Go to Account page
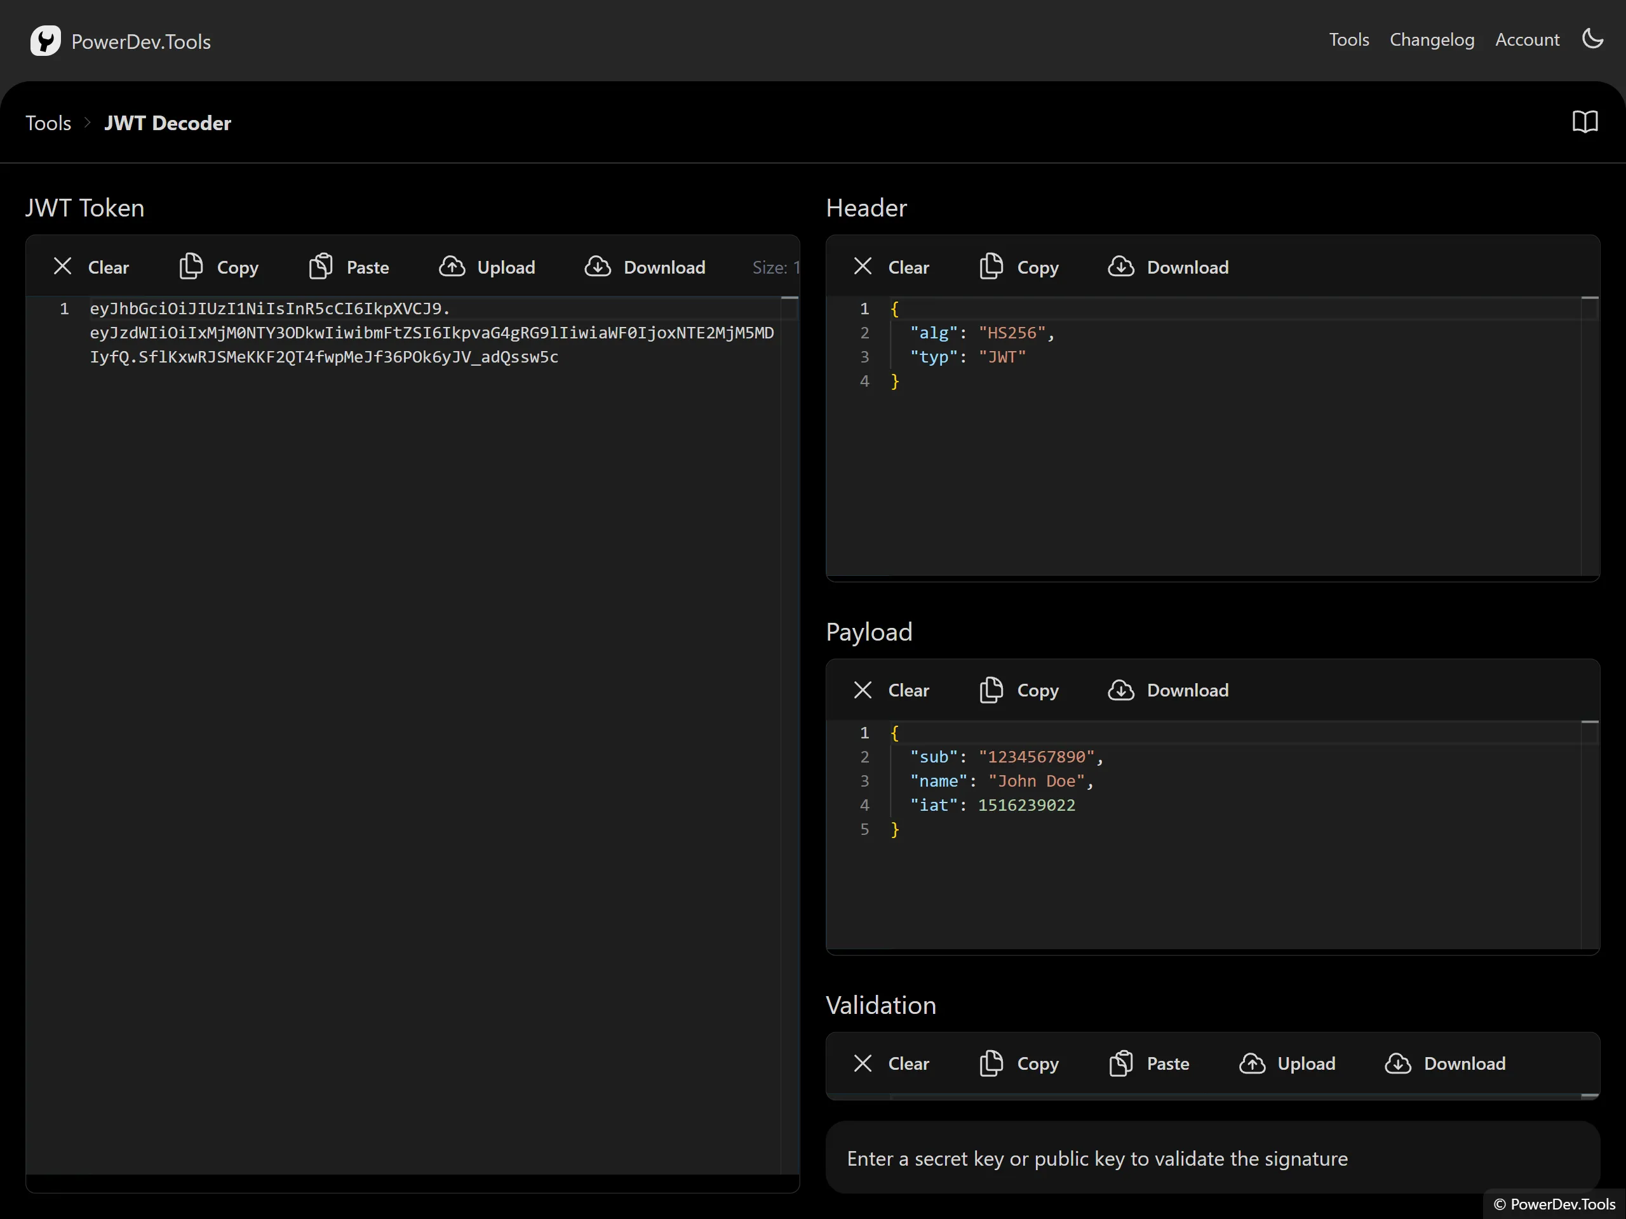This screenshot has width=1626, height=1219. (x=1527, y=39)
